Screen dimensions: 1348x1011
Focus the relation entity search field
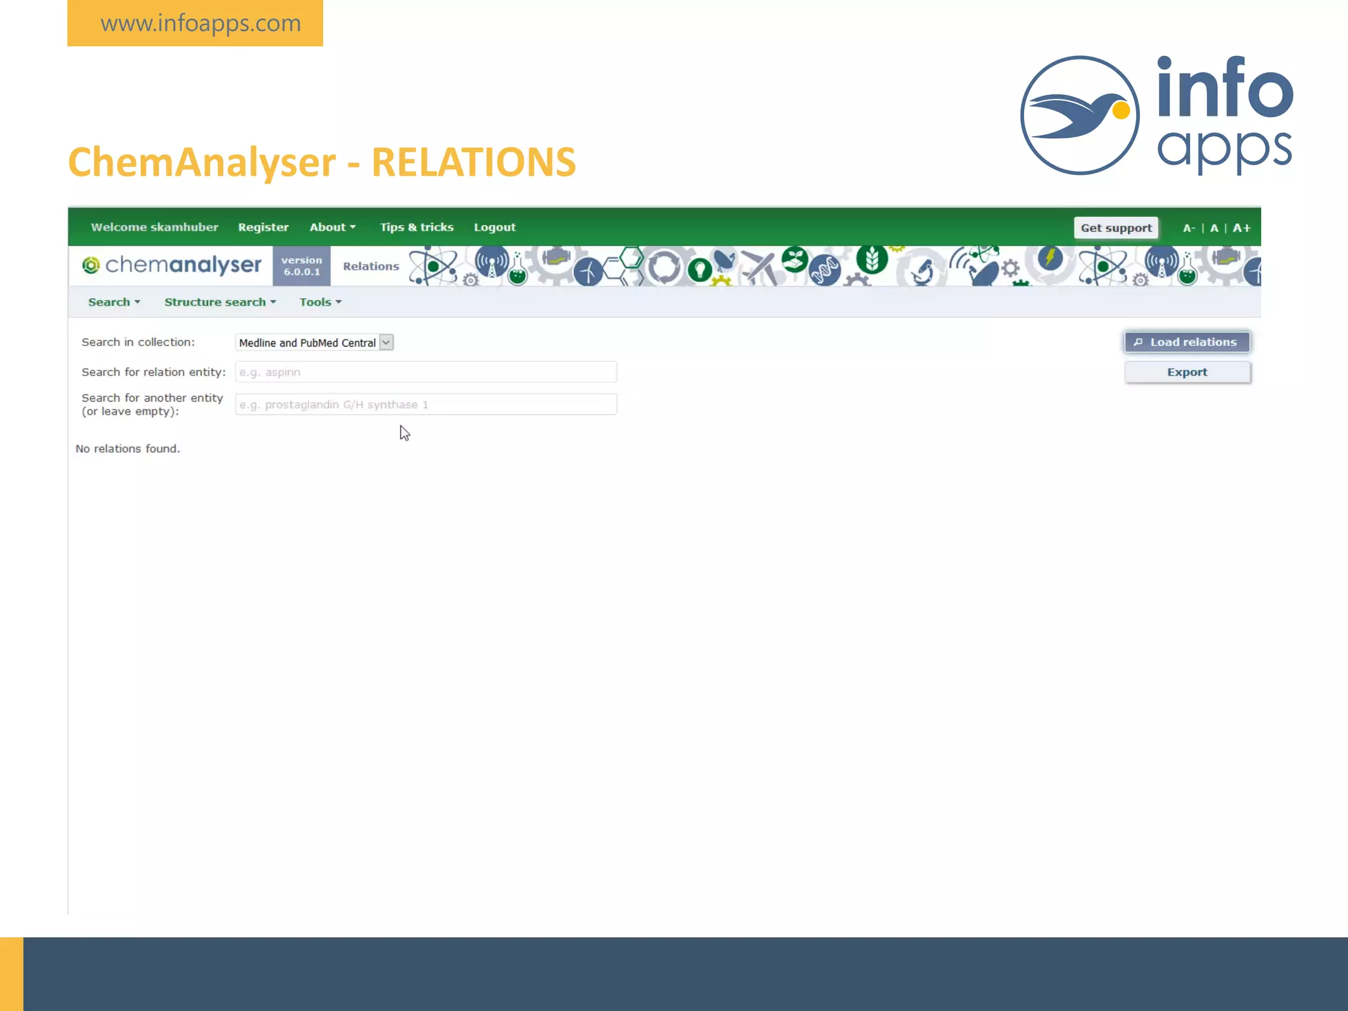pos(426,372)
